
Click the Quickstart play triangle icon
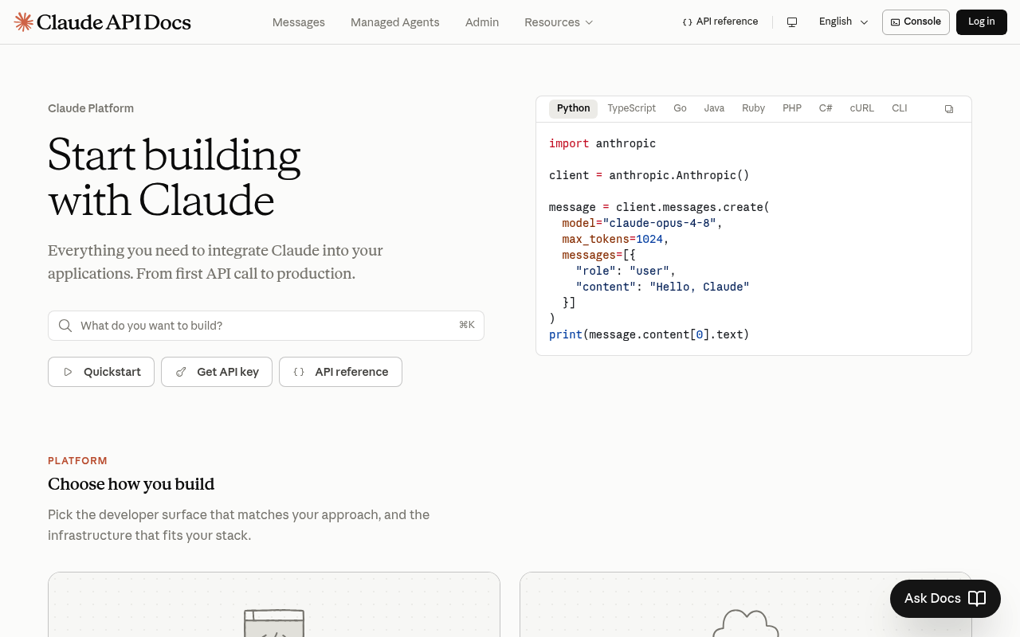pos(68,372)
